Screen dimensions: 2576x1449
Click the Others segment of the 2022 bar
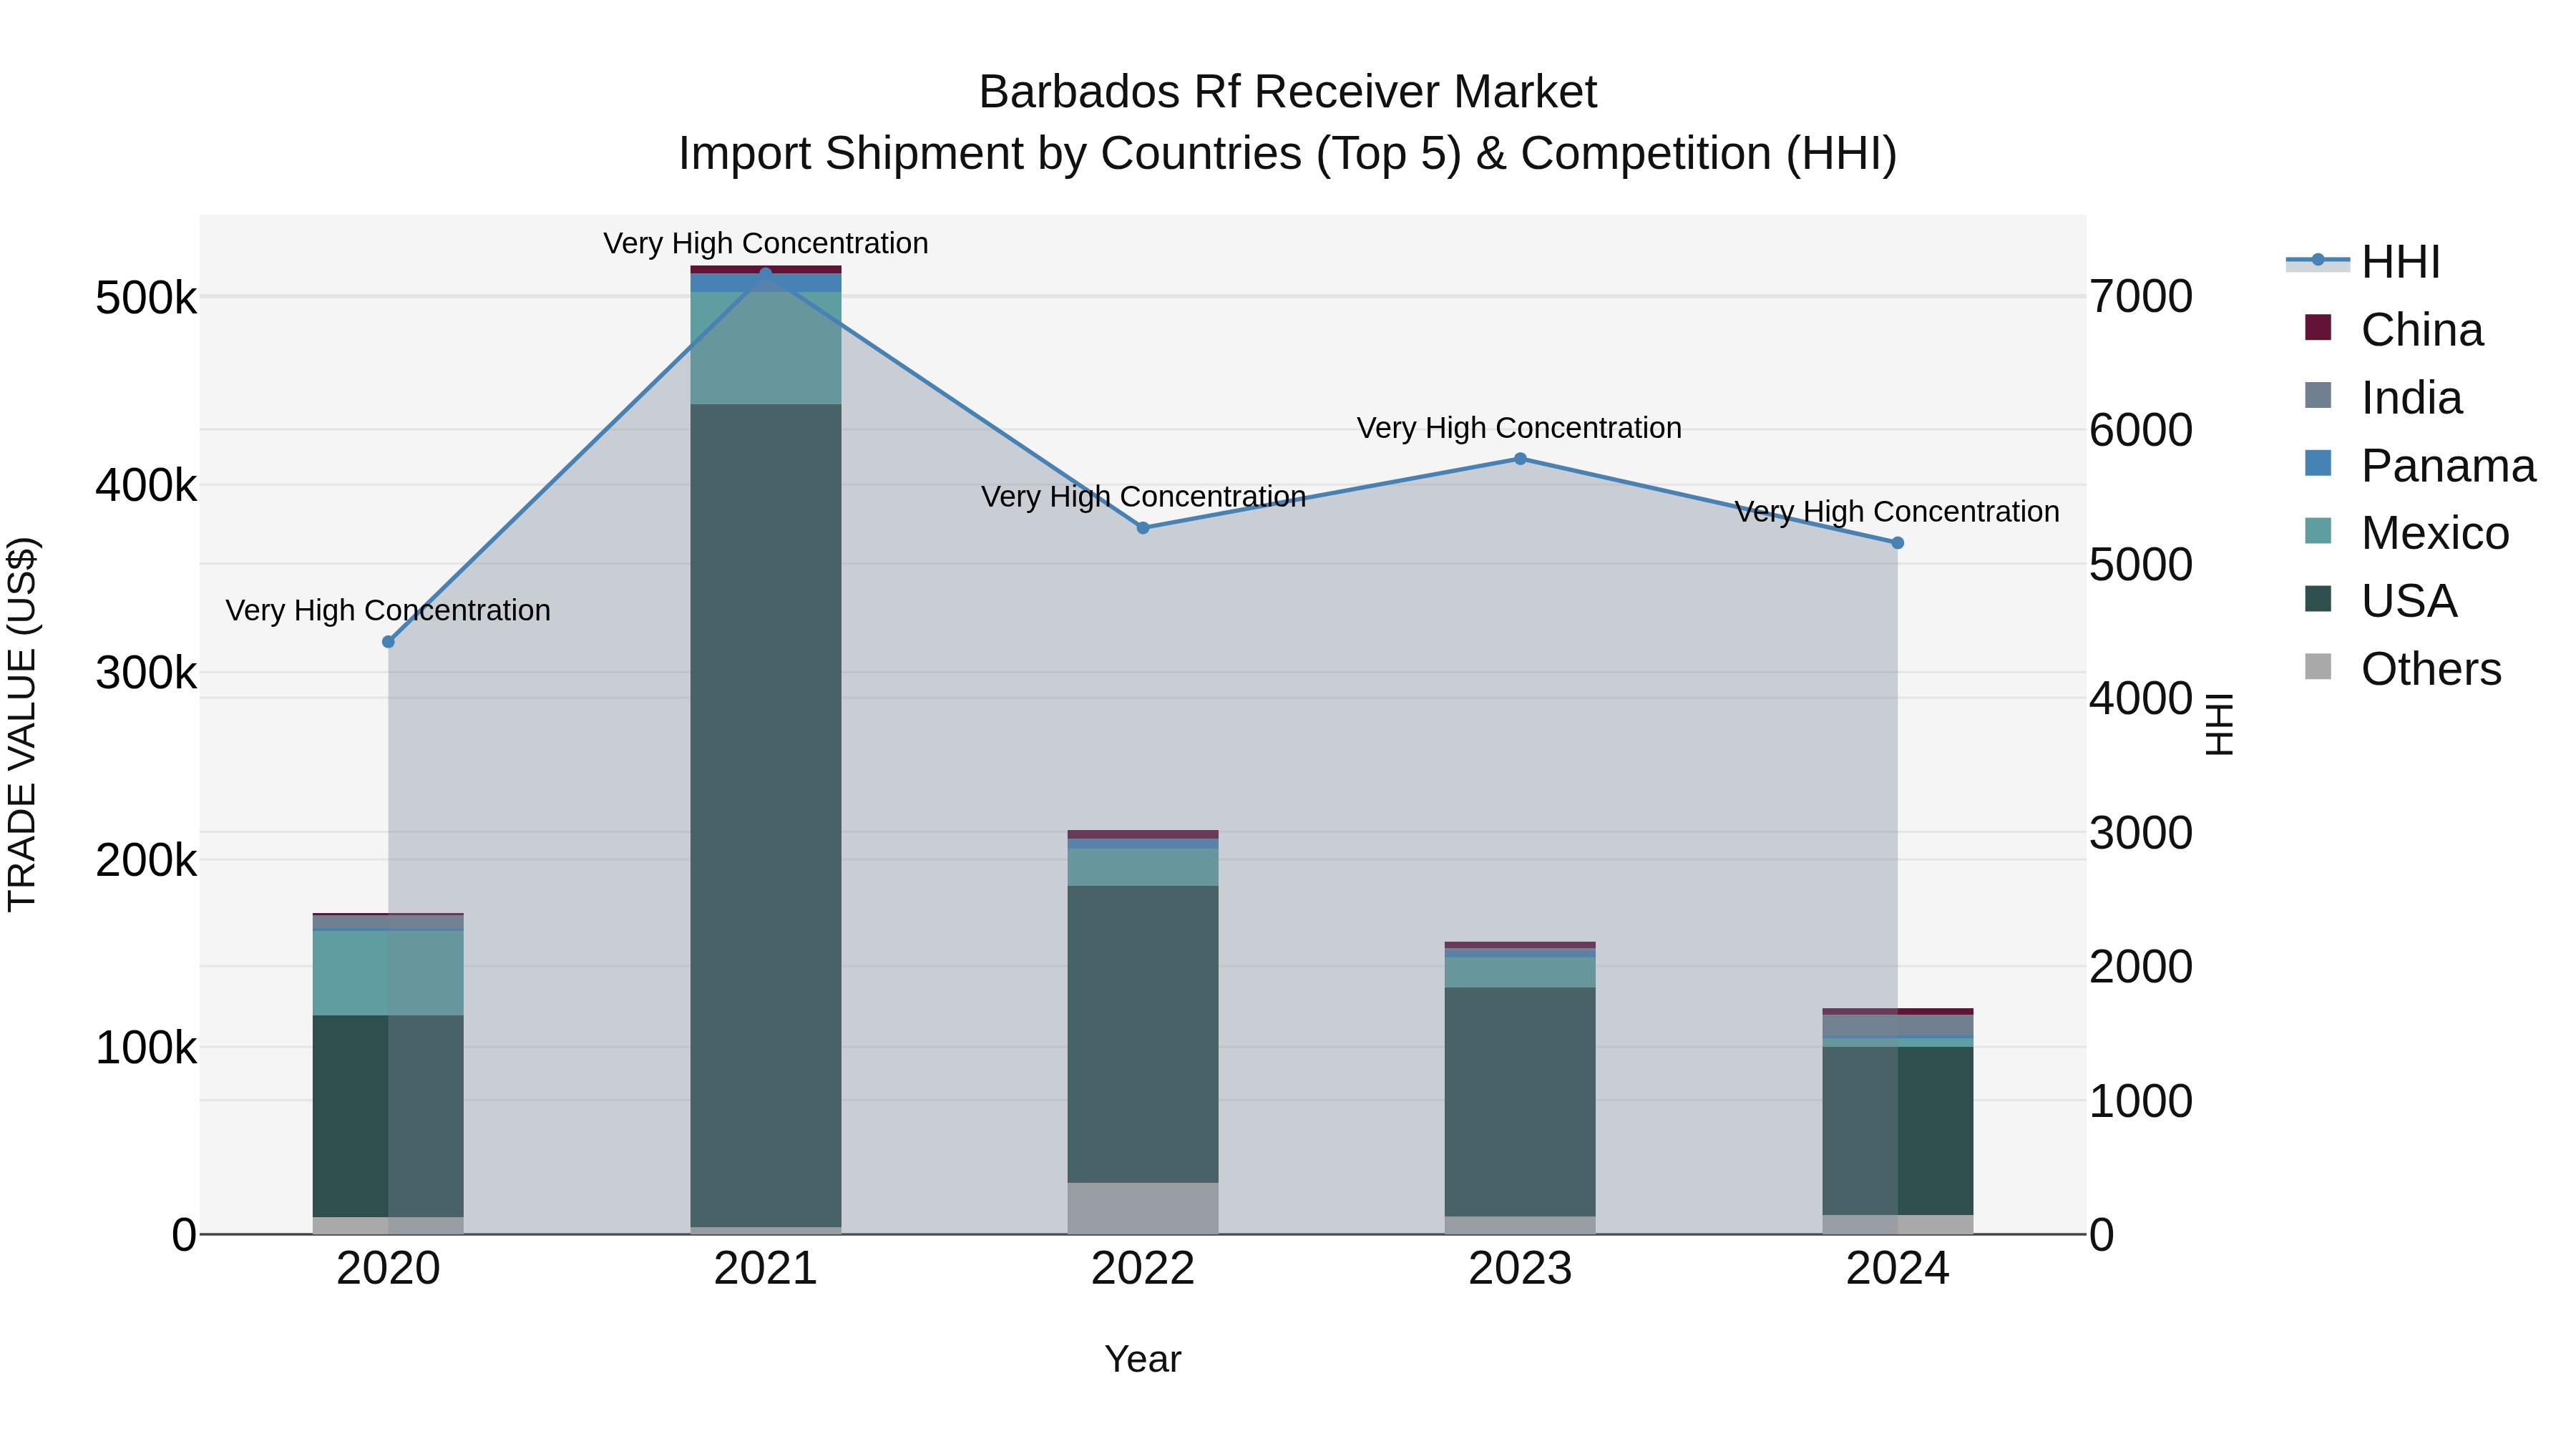pyautogui.click(x=1143, y=1208)
